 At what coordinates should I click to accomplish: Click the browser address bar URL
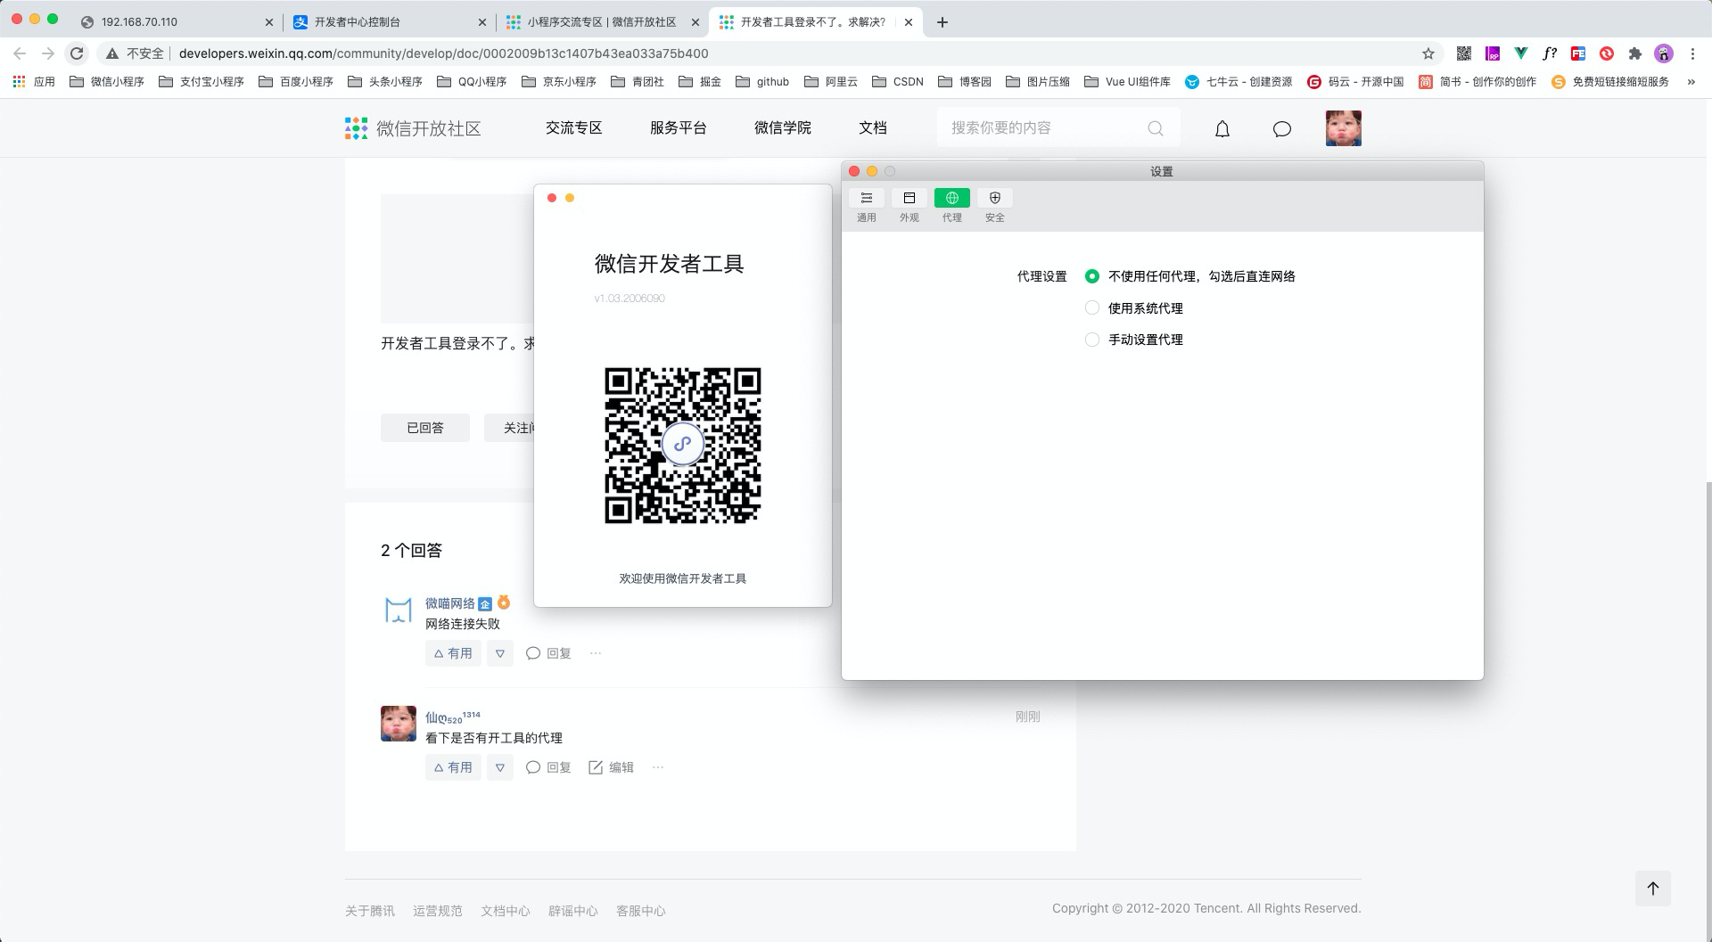coord(444,53)
